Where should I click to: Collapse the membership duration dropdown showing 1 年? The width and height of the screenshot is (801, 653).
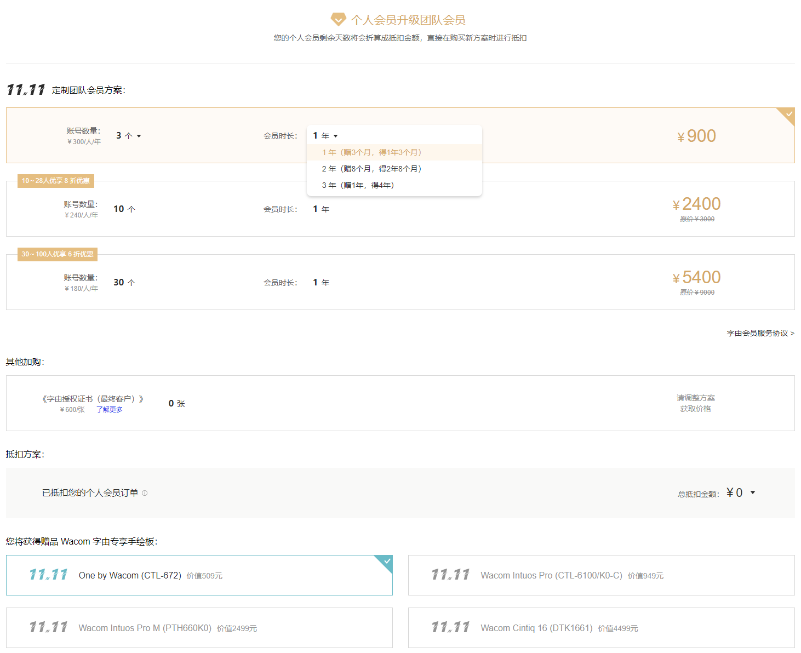[325, 136]
